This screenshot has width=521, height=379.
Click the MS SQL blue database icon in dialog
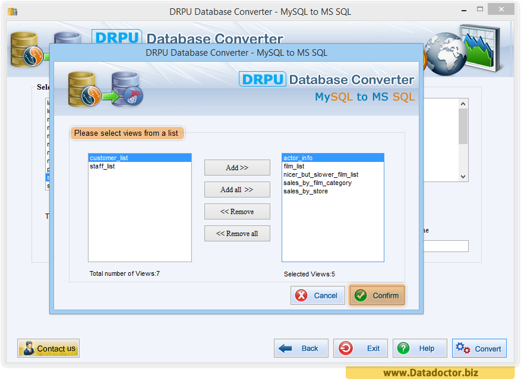(128, 89)
